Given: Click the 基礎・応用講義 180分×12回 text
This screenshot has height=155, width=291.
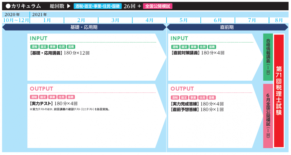Looking at the screenshot, I should [60, 53].
